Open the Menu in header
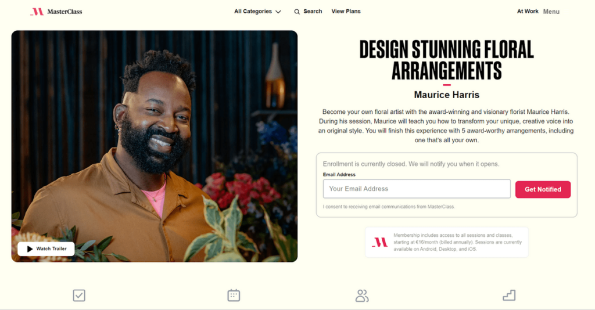 [x=551, y=12]
